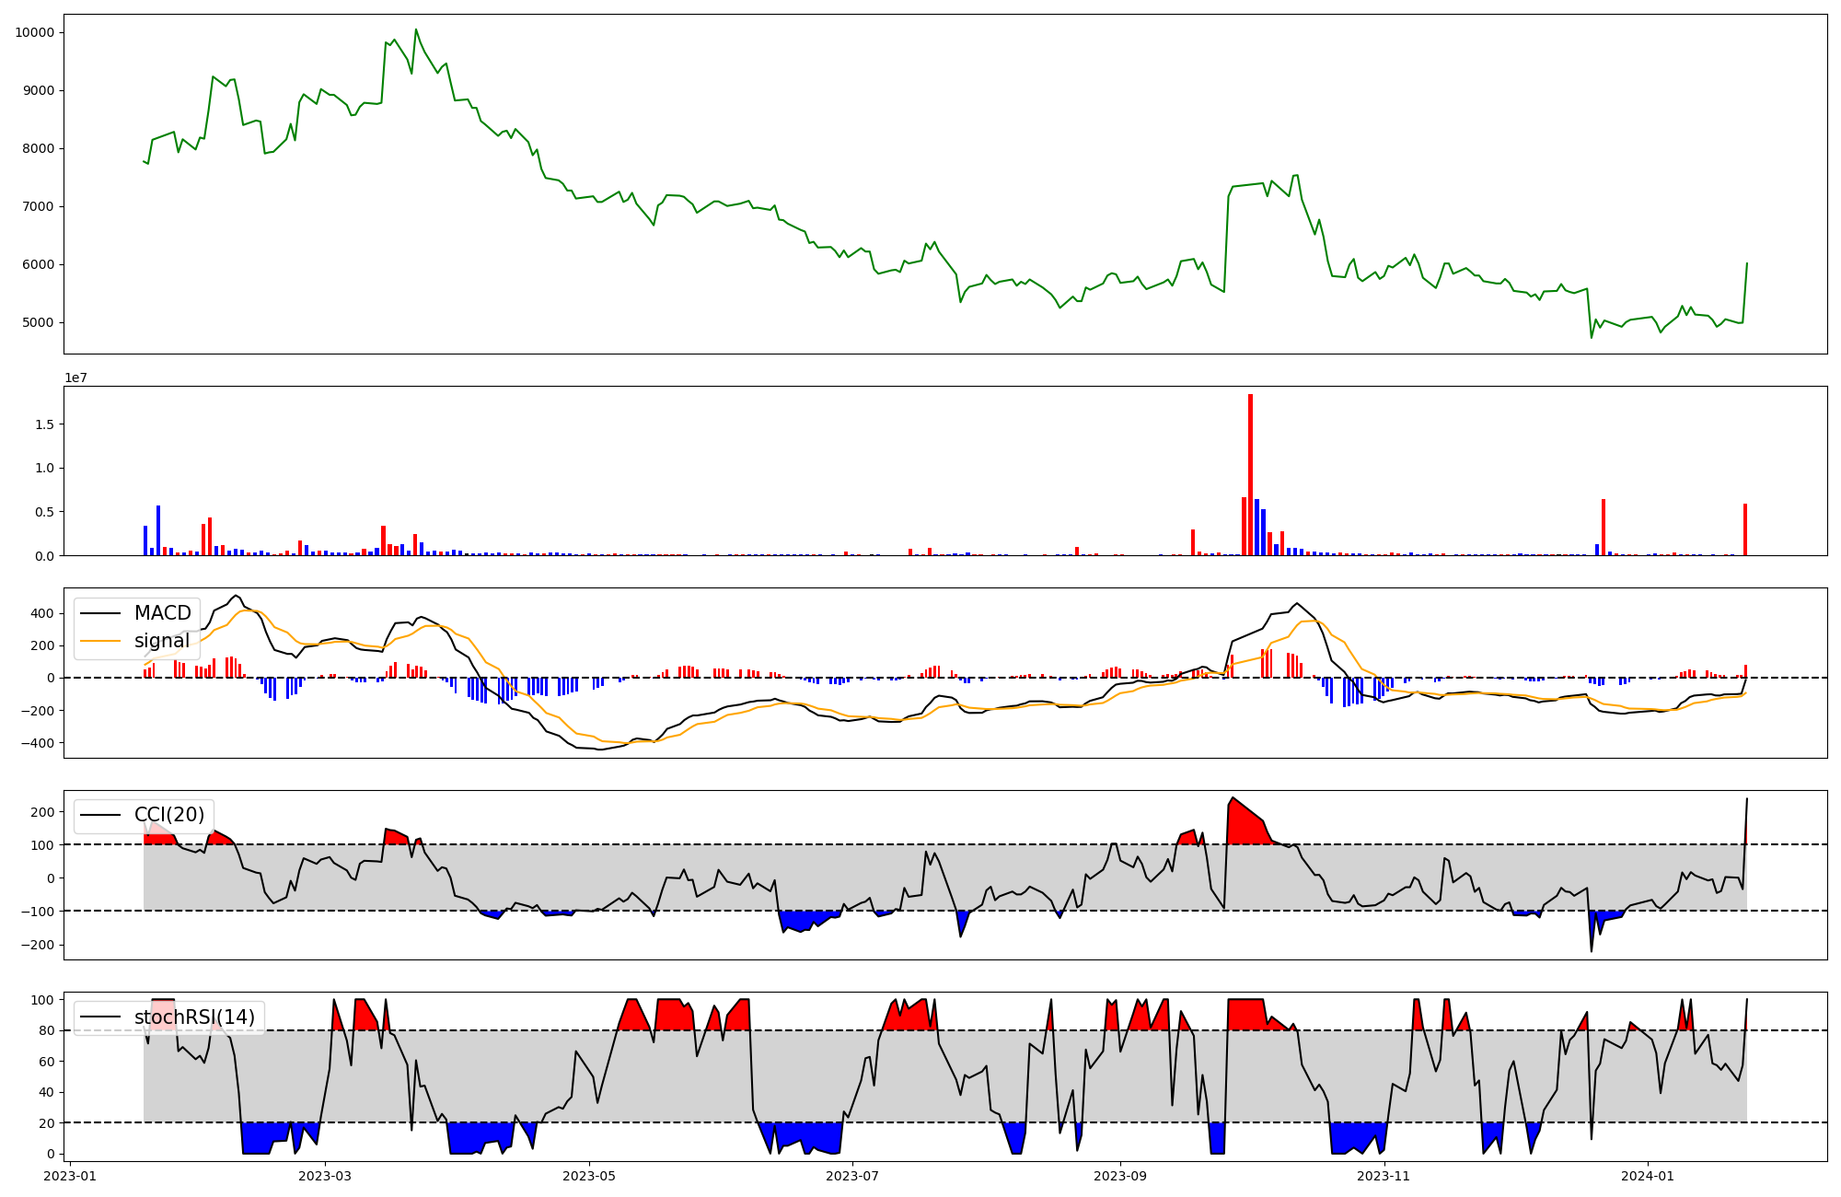
Task: Click the 2023-07 x-axis date label
Action: click(852, 1176)
